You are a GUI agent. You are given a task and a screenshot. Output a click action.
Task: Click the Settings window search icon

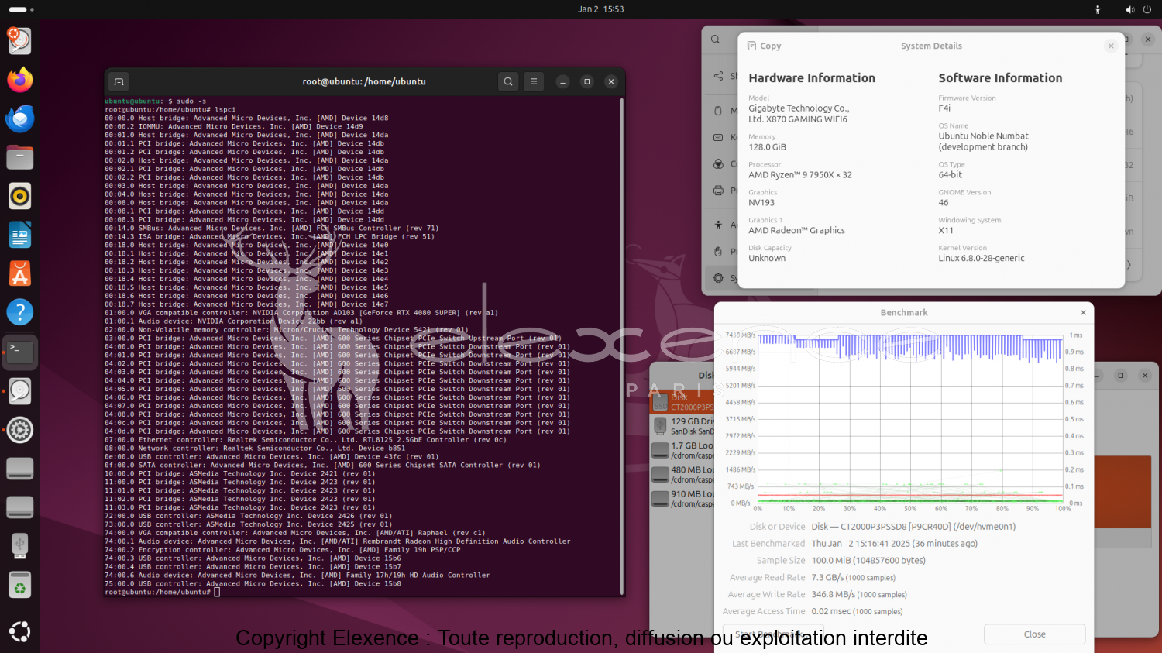[715, 40]
